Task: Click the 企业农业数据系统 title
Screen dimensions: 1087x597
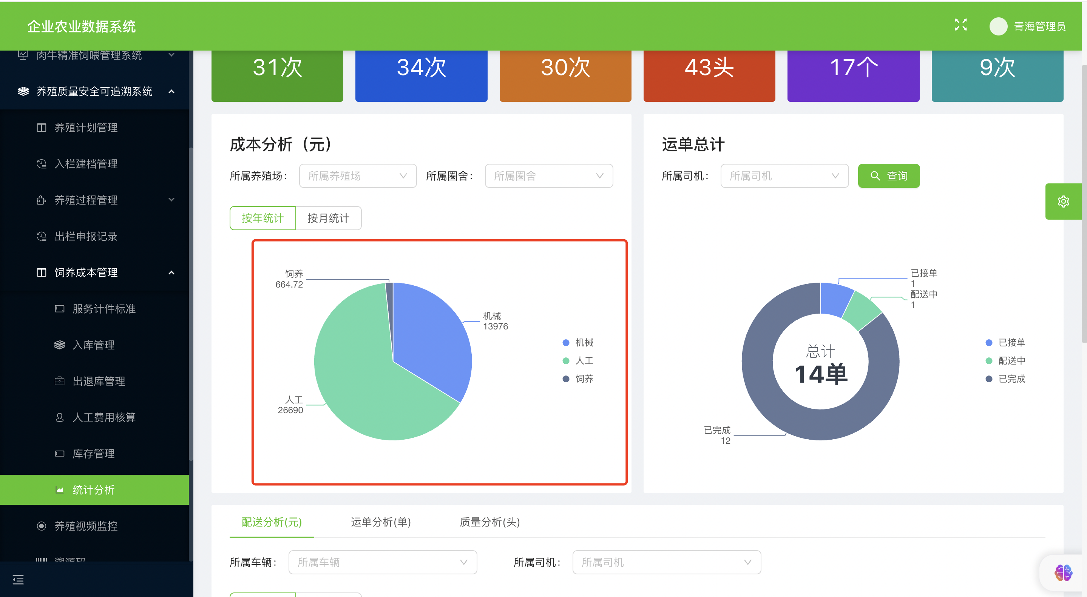Action: [82, 26]
